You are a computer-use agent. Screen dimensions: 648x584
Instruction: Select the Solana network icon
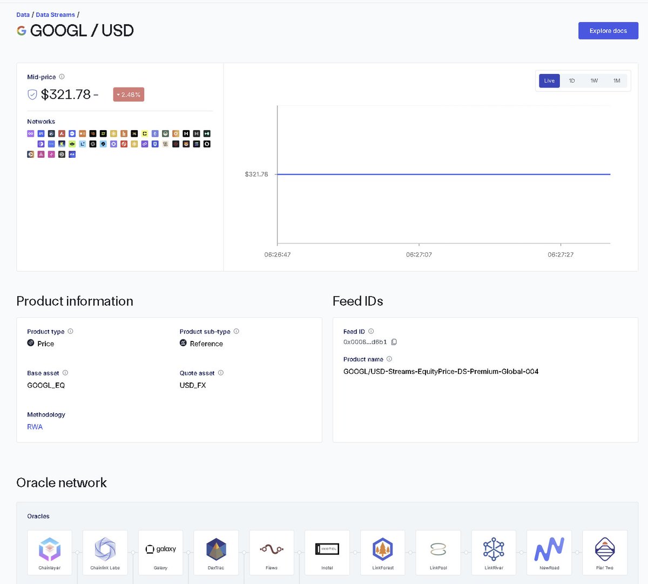197,144
